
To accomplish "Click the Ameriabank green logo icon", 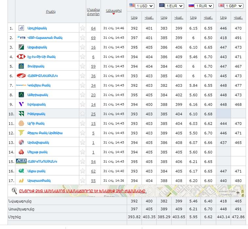I will point(21,95).
